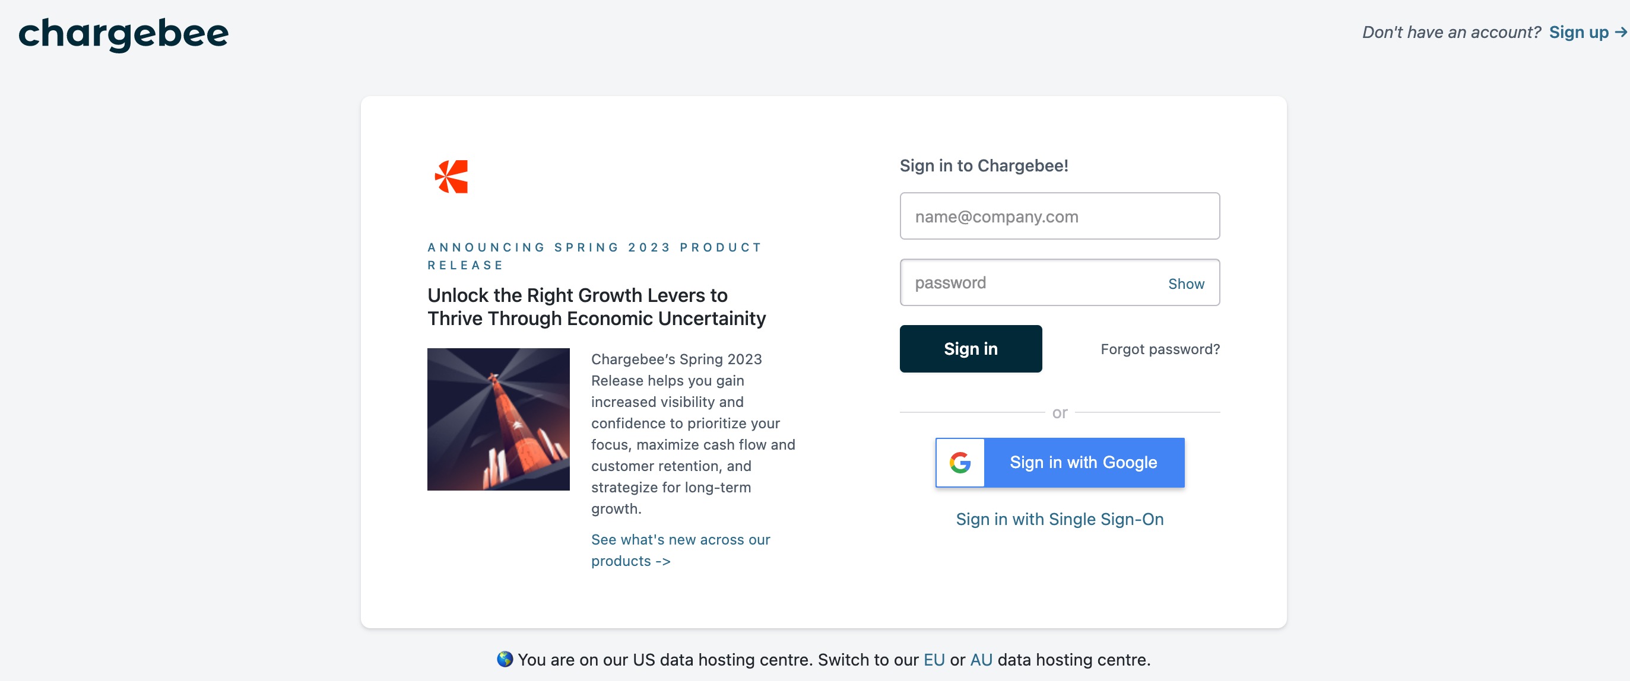Choose Sign in with Single Sign-On
Viewport: 1630px width, 681px height.
[1059, 519]
